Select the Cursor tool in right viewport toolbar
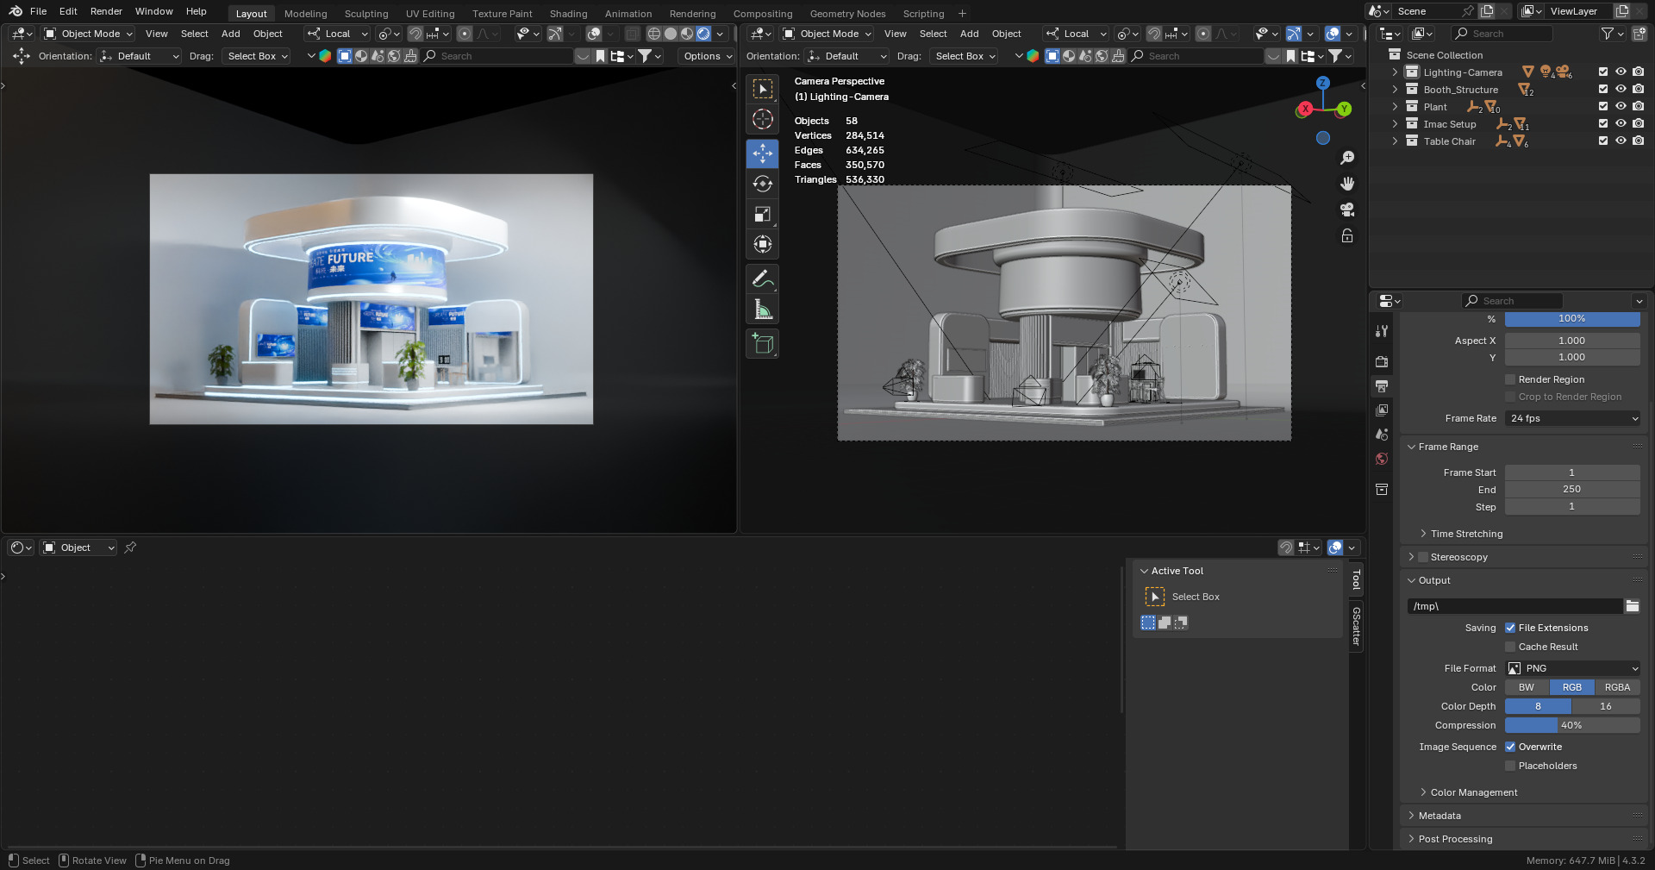Viewport: 1655px width, 870px height. pyautogui.click(x=762, y=119)
